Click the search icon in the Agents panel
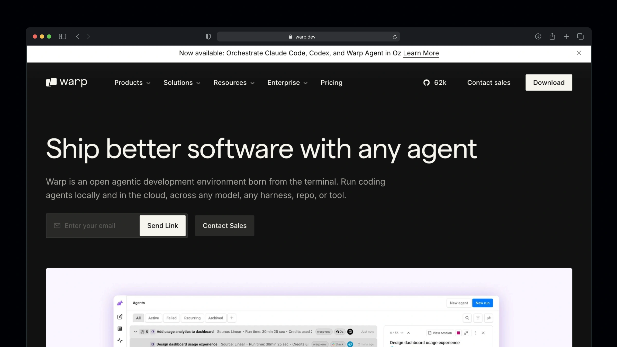The image size is (617, 347). click(467, 318)
